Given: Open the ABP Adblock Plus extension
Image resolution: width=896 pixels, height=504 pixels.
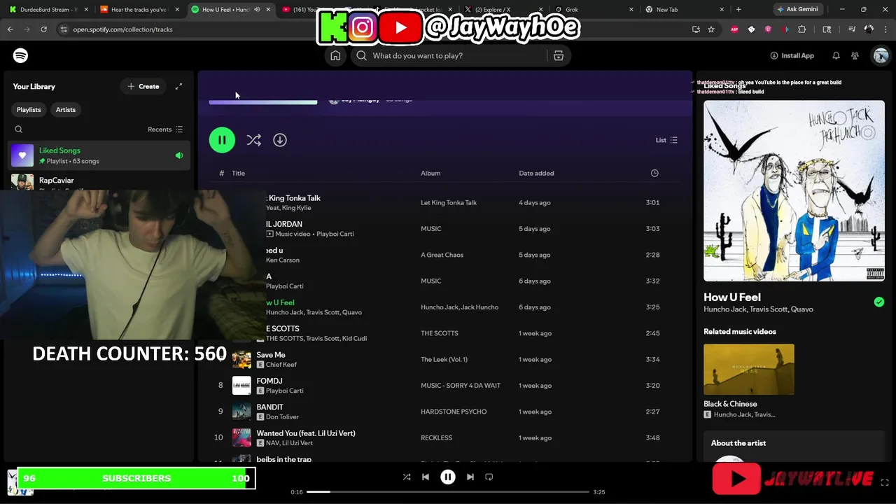Looking at the screenshot, I should point(734,29).
